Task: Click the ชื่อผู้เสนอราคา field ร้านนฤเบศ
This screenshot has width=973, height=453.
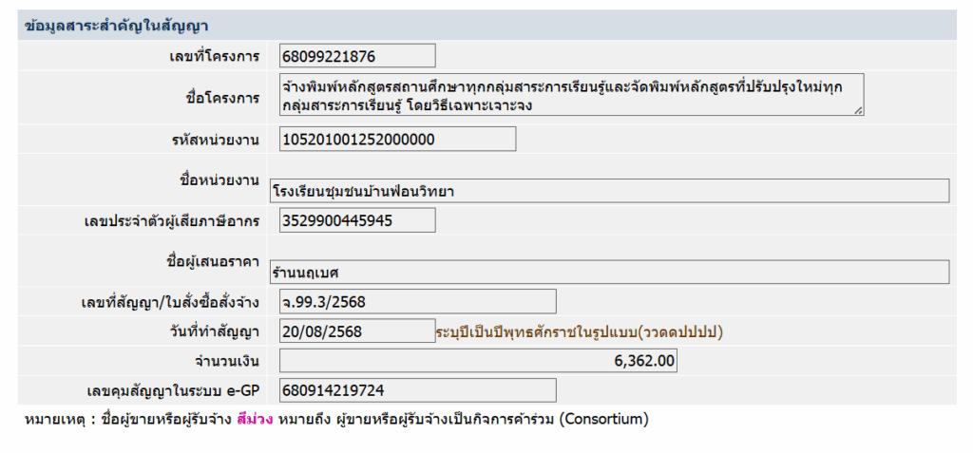Action: (x=609, y=272)
